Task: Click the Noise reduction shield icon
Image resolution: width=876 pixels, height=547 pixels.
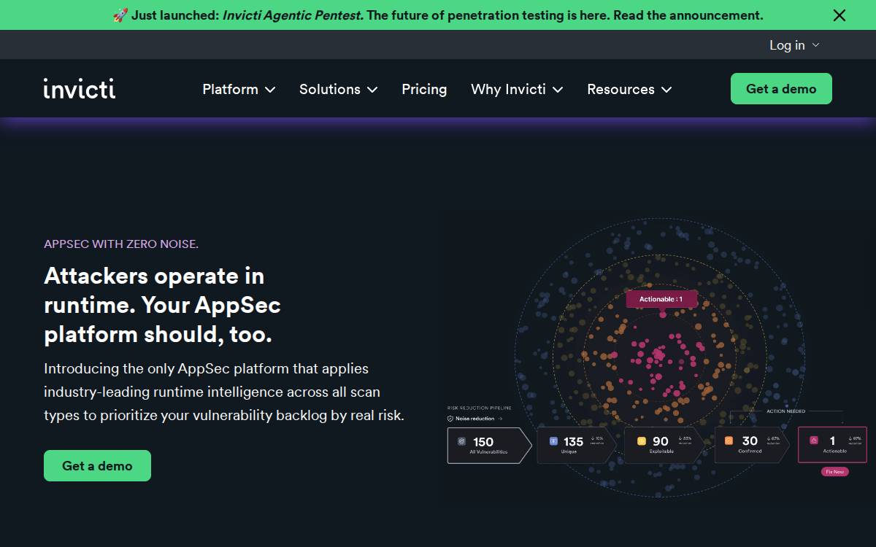Action: (450, 419)
